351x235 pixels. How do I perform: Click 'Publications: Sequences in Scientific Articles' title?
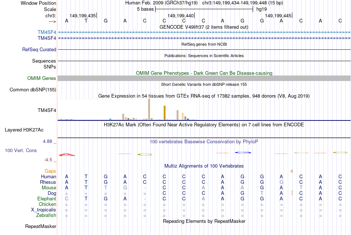coord(204,56)
